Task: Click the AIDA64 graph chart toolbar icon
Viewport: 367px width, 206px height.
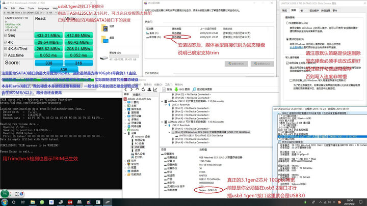Action: (155, 90)
